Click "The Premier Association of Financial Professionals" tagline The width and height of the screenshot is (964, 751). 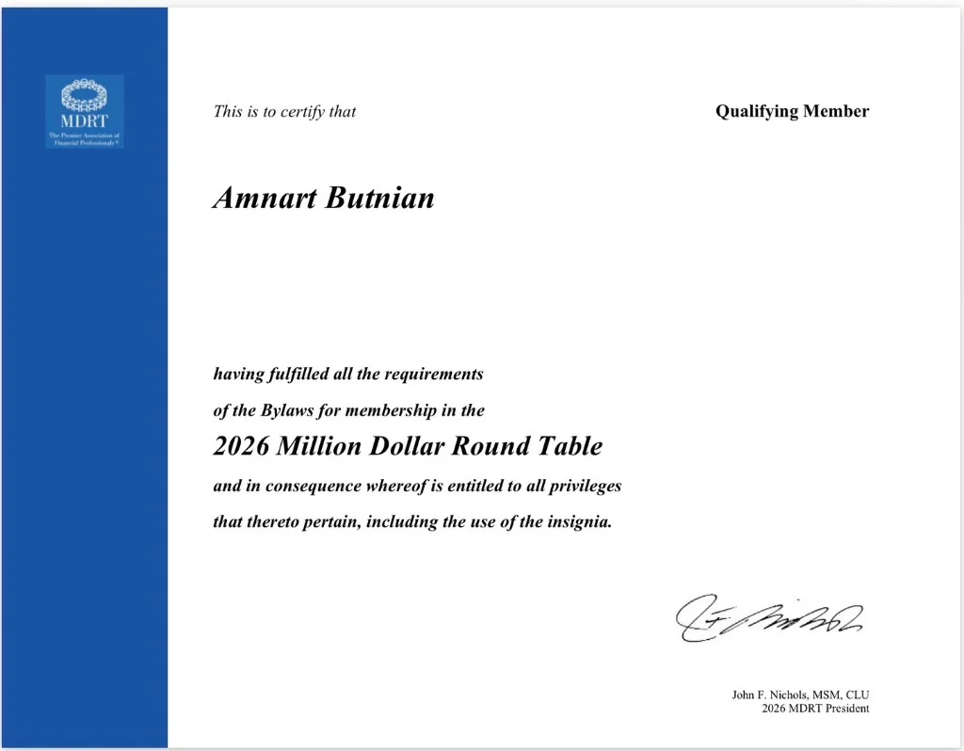[84, 139]
